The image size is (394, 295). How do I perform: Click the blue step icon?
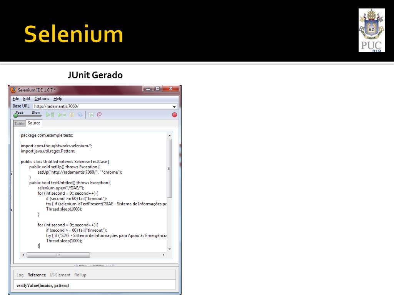80,115
